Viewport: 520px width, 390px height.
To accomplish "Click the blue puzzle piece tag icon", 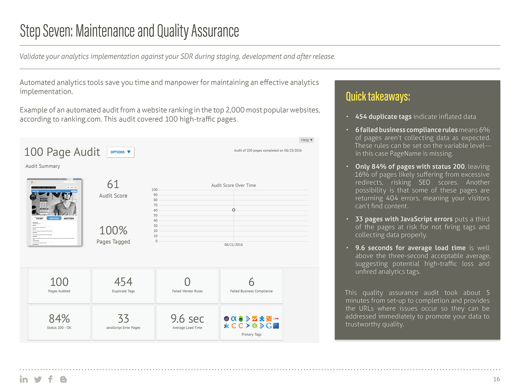I will point(262,319).
